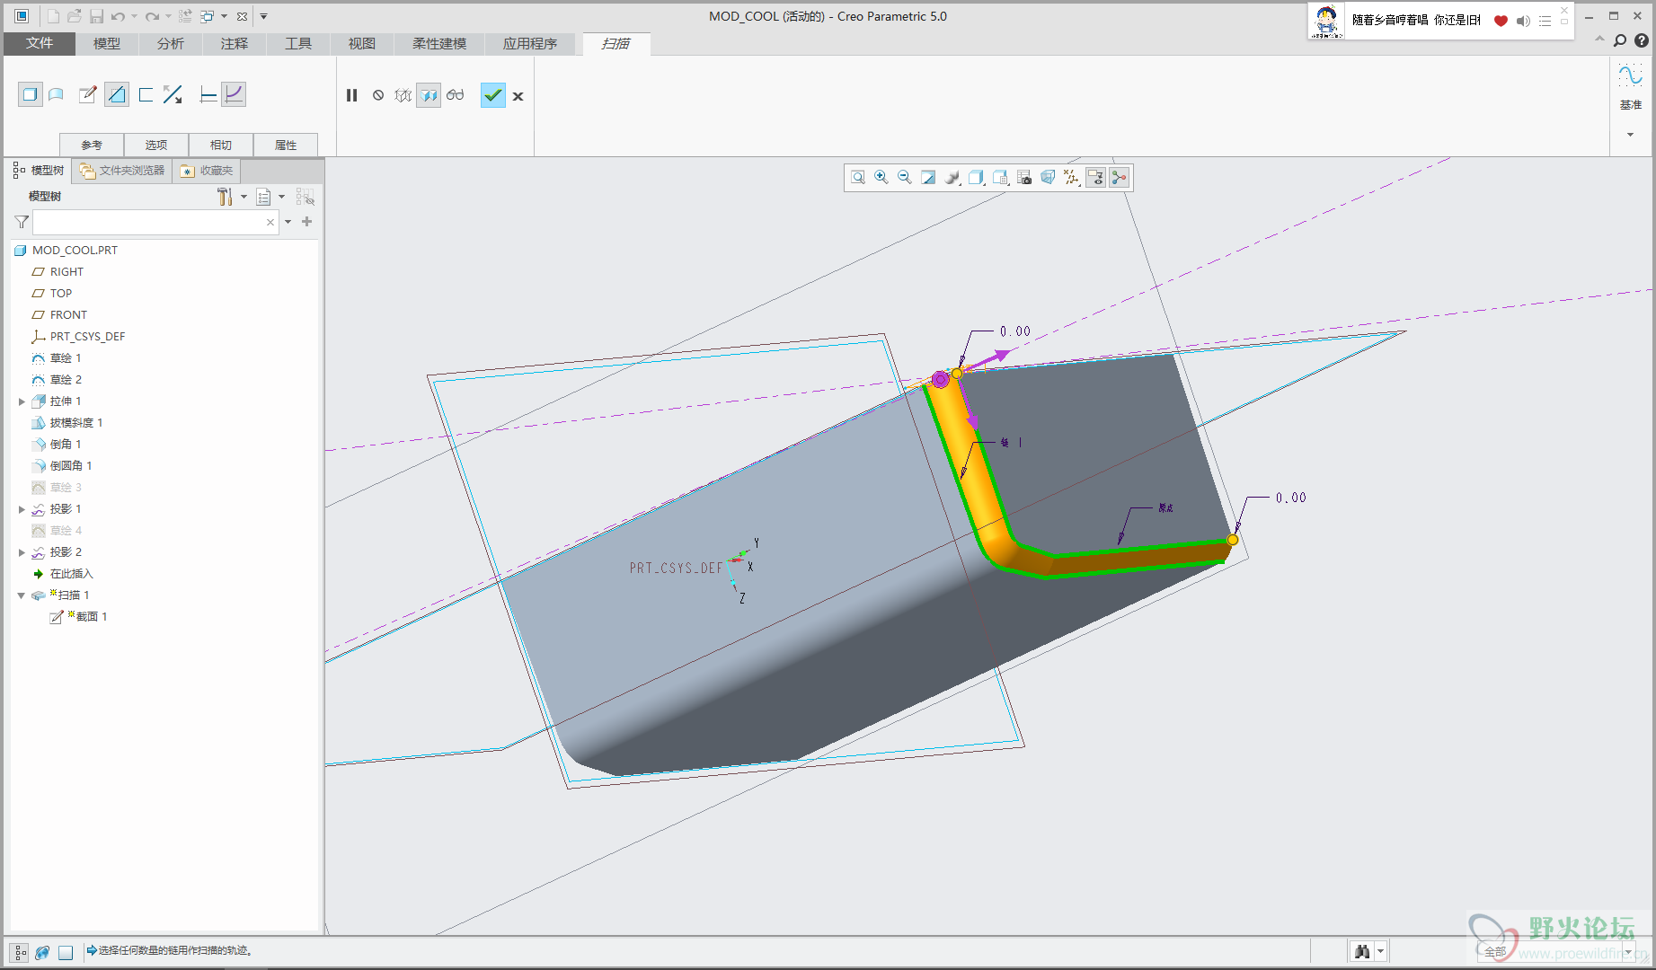
Task: Open datum display filters icon
Action: pos(1071,178)
